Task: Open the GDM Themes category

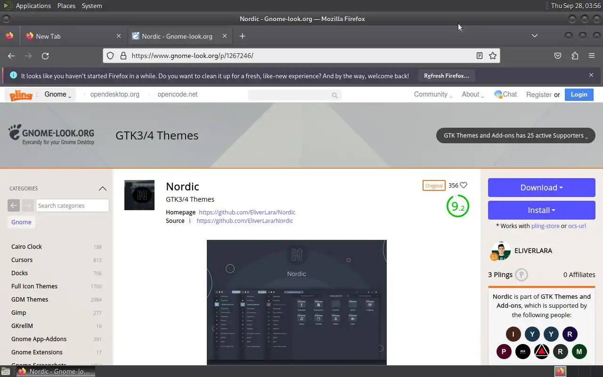Action: click(30, 299)
